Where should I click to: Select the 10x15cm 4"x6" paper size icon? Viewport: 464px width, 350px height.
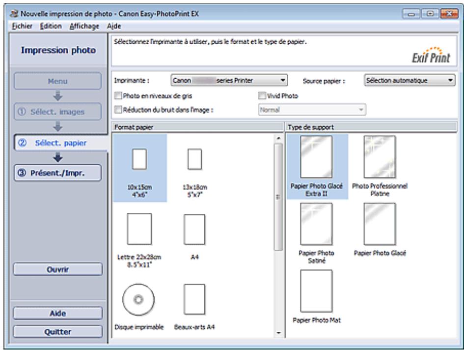[x=139, y=159]
